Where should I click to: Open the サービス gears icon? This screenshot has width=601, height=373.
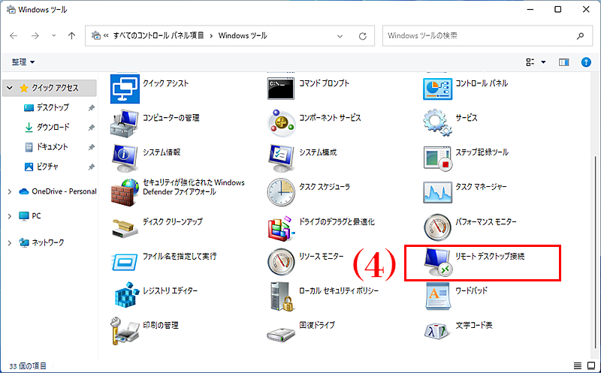coord(437,122)
